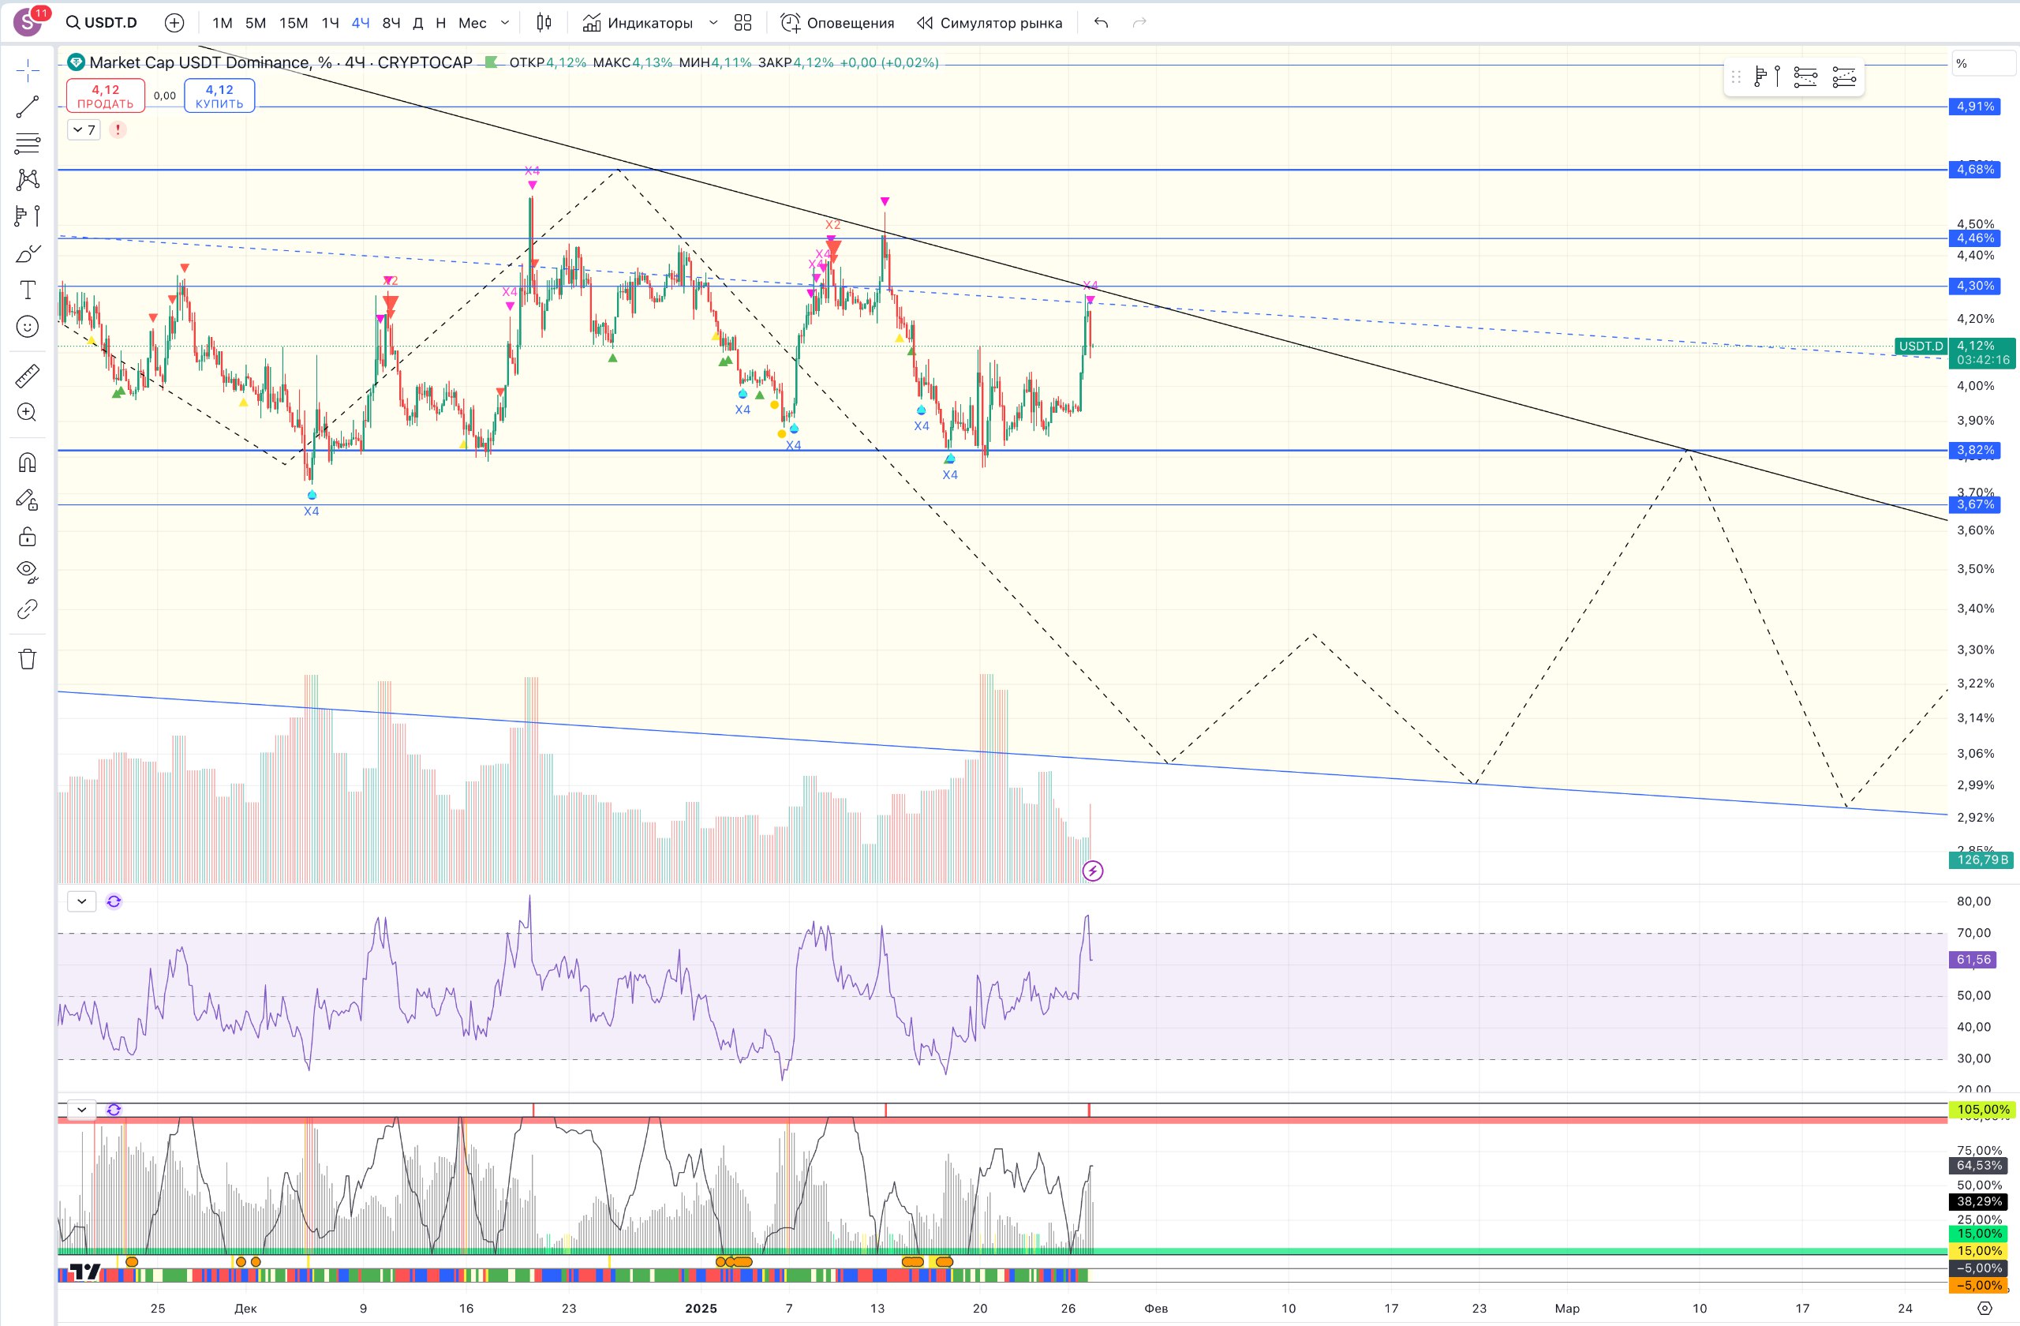Image resolution: width=2020 pixels, height=1326 pixels.
Task: Open indicator templates chevron next to Индикаторы
Action: point(713,23)
